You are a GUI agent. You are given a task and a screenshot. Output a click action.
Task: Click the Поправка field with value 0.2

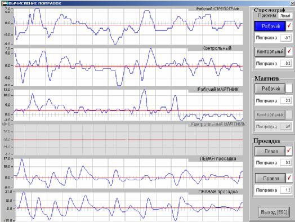pyautogui.click(x=286, y=162)
